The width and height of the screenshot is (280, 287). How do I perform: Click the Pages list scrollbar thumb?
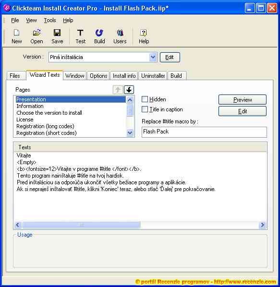point(130,110)
